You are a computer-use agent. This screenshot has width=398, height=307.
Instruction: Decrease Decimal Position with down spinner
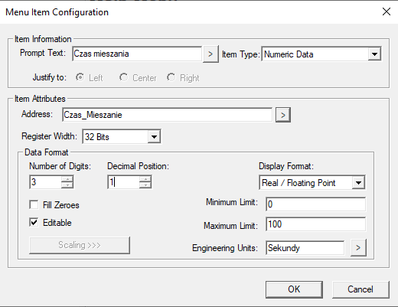coord(145,185)
